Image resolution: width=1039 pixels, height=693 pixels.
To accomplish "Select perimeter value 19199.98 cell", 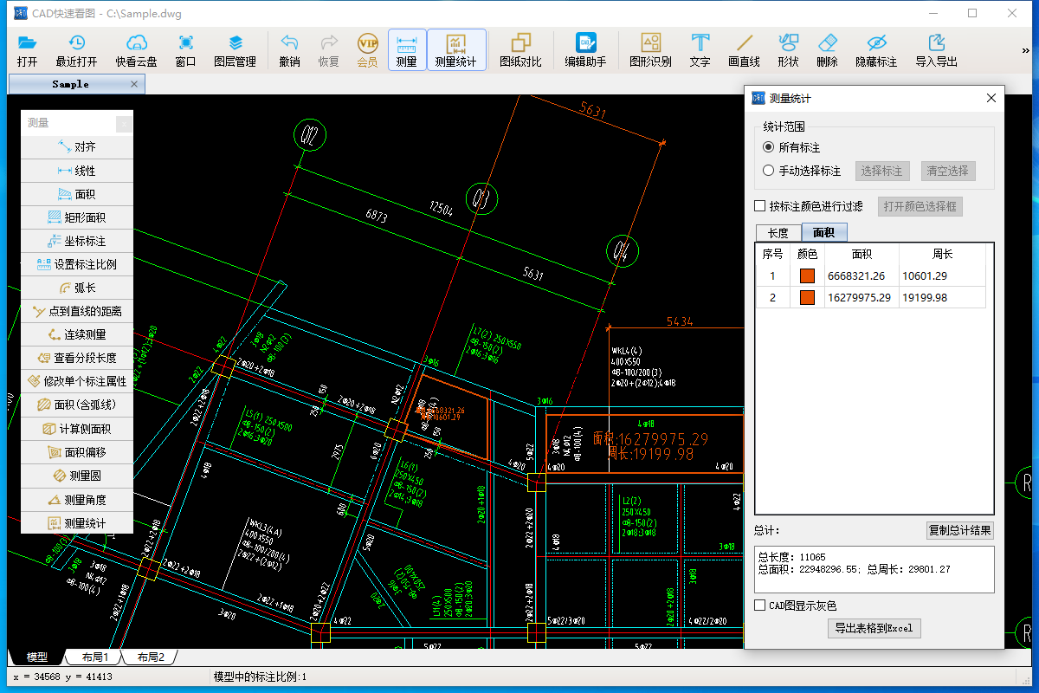I will pos(942,297).
